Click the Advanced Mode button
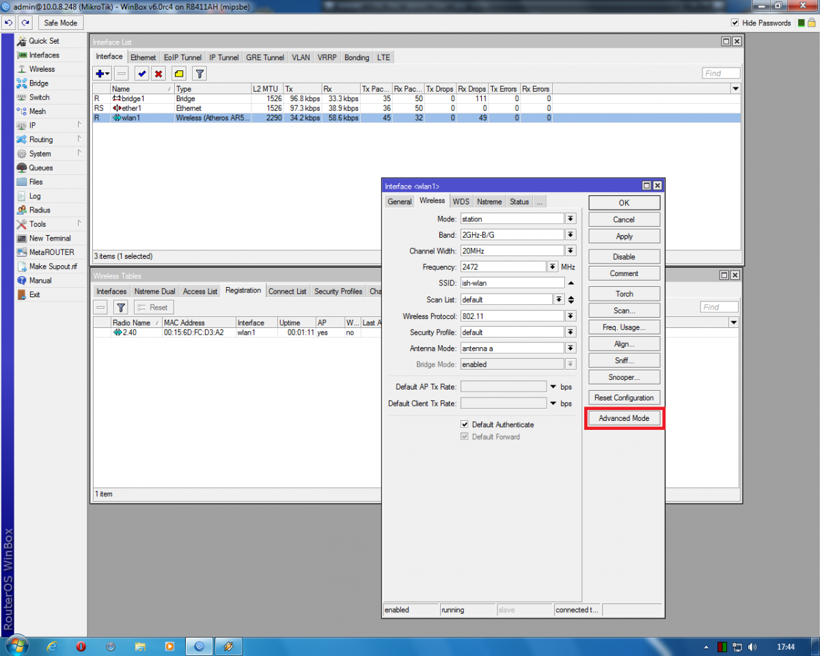 pos(624,418)
